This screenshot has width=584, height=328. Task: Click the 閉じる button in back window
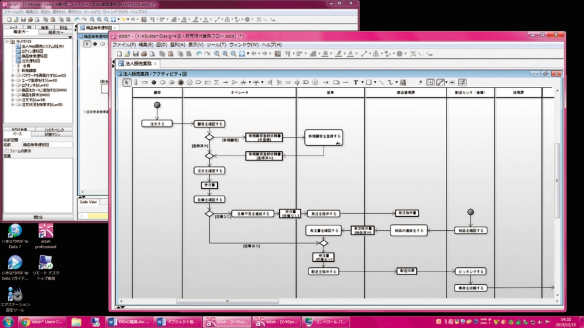click(x=38, y=217)
